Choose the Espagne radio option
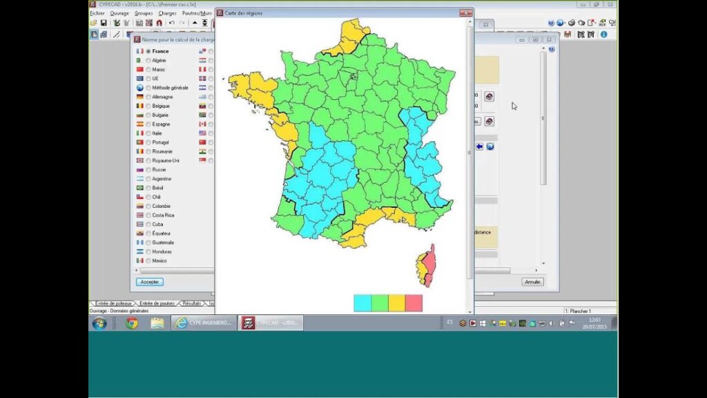 [x=148, y=124]
